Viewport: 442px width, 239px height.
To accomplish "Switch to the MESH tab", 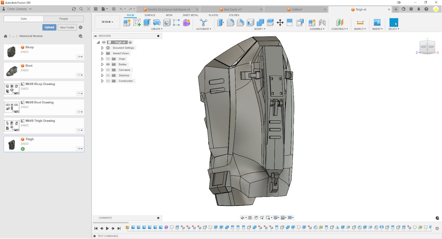I will click(169, 15).
